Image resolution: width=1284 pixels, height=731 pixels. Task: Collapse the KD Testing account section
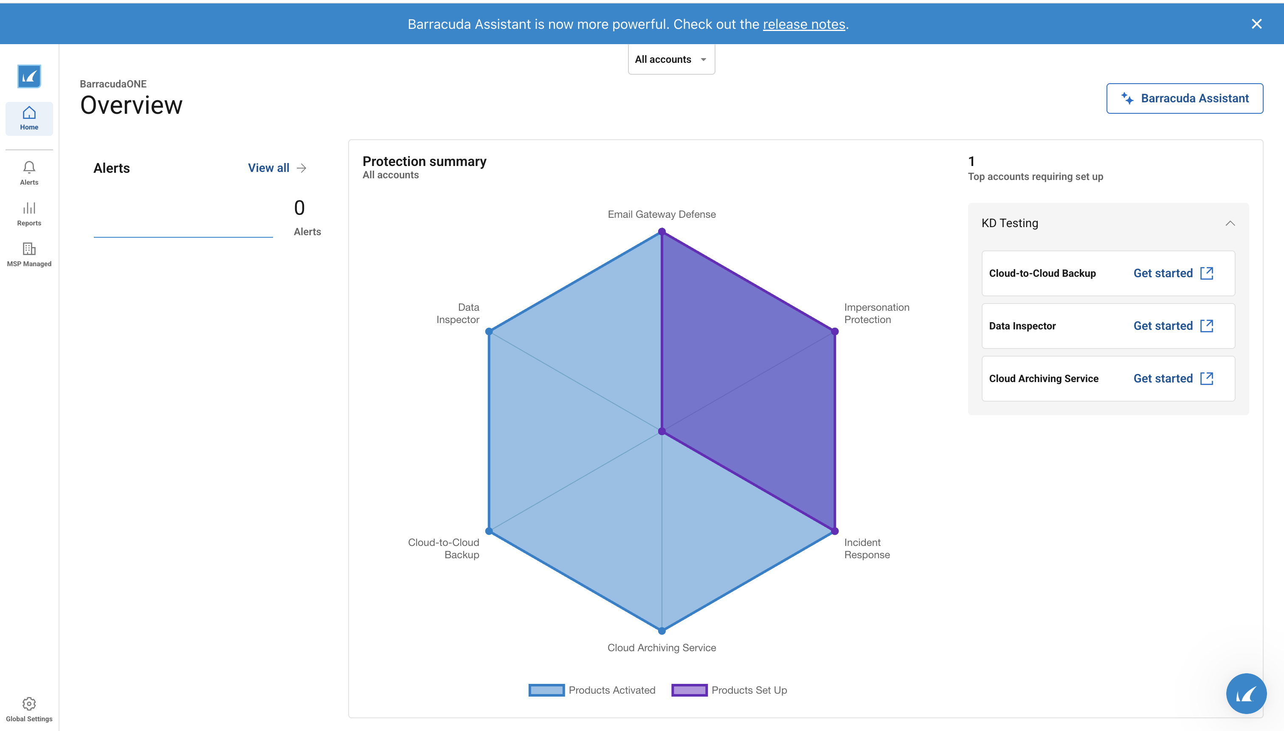coord(1230,223)
